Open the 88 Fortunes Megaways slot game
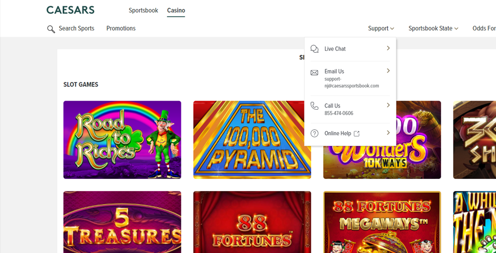 382,222
